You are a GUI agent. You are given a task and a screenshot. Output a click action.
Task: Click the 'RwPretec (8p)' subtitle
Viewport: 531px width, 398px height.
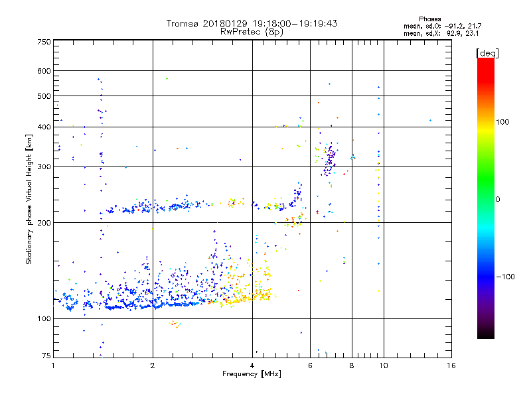252,32
